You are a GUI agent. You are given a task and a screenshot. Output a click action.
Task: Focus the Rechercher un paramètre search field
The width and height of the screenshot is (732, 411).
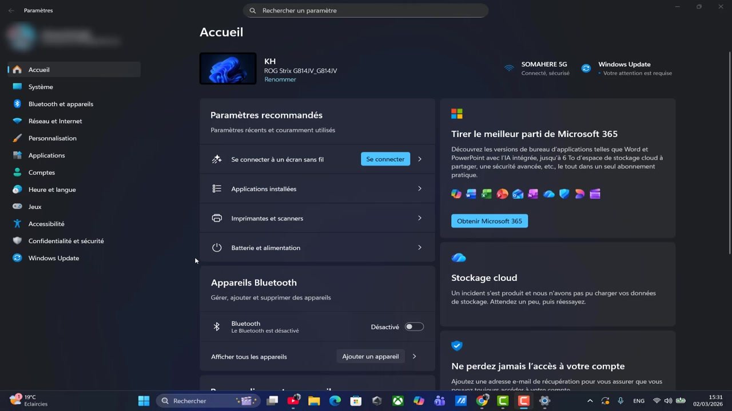coord(365,10)
